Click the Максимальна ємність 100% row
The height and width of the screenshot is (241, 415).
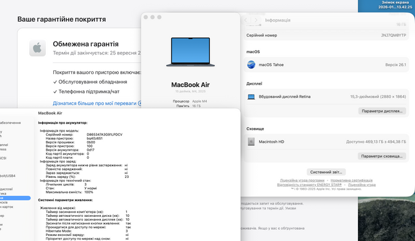(x=69, y=192)
